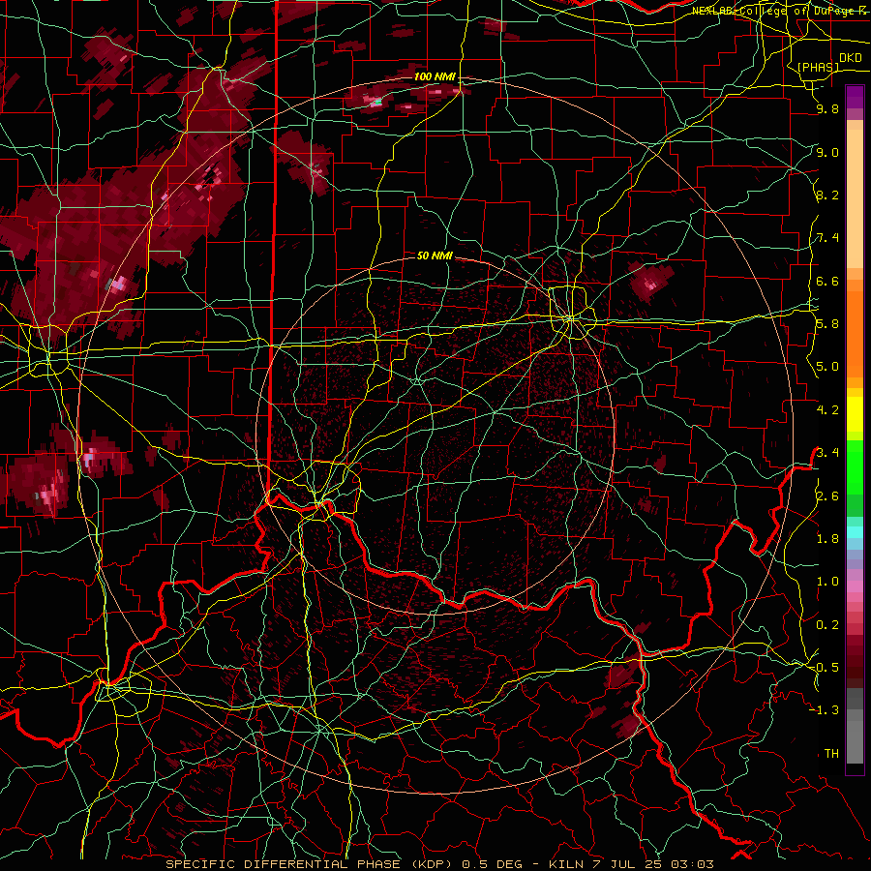Pick the purple segment atop the color bar
The image size is (871, 871).
click(x=855, y=97)
